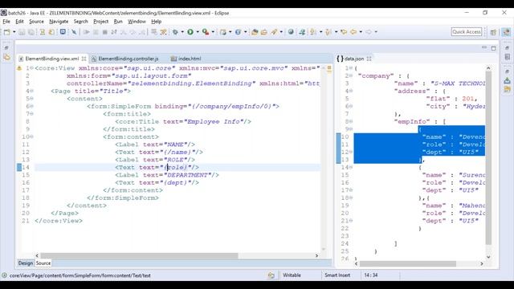Collapse the core:View fold on line 1
The image size is (514, 289).
[32, 68]
